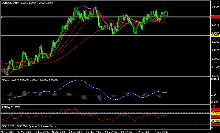
Task: Click the 7 May 2006 date label
Action: pyautogui.click(x=76, y=132)
